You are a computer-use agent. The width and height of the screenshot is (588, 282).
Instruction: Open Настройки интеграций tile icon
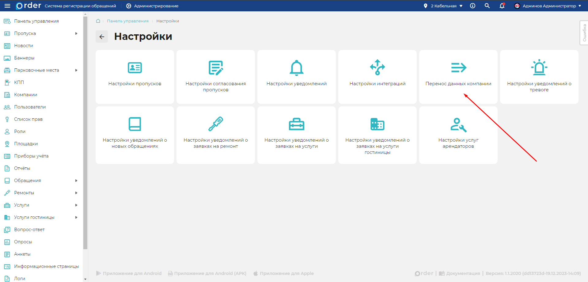tap(377, 67)
